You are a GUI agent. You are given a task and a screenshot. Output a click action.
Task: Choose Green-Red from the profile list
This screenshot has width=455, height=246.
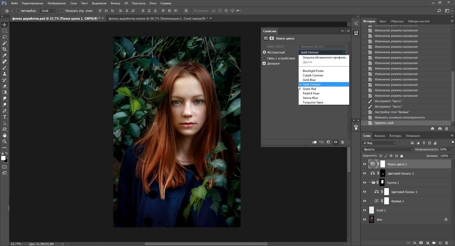[324, 89]
